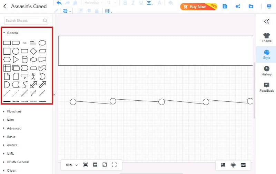Open the connector waypoints style dropdown
The height and width of the screenshot is (174, 276).
tap(67, 11)
